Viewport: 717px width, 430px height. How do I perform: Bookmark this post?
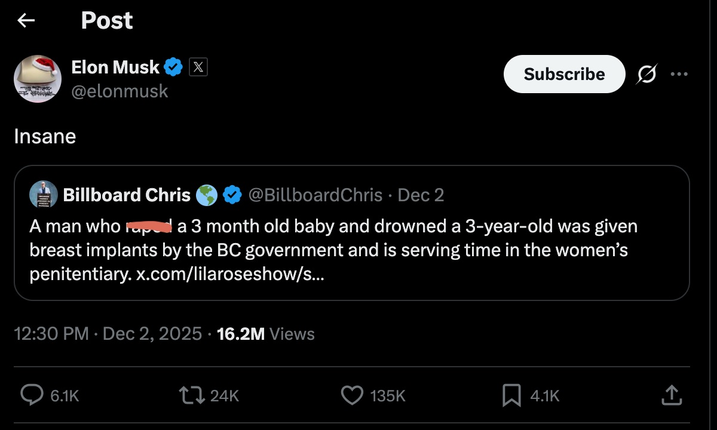pyautogui.click(x=511, y=395)
